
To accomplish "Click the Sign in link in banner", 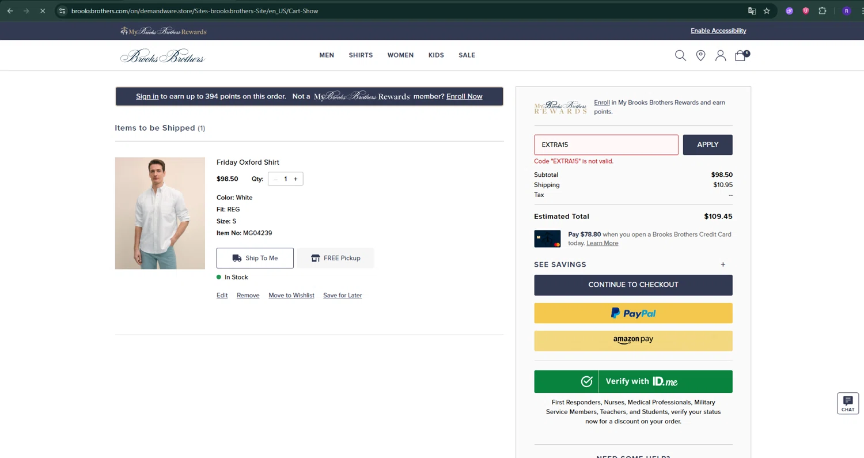I will pos(147,96).
